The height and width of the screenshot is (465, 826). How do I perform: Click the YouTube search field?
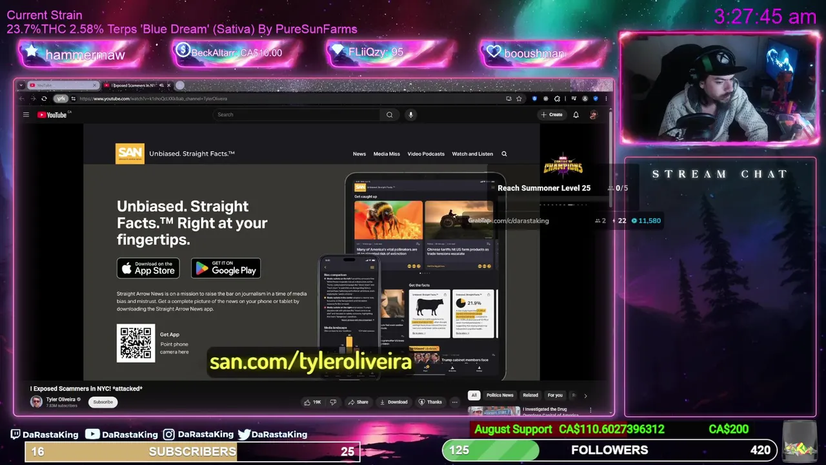pyautogui.click(x=297, y=115)
